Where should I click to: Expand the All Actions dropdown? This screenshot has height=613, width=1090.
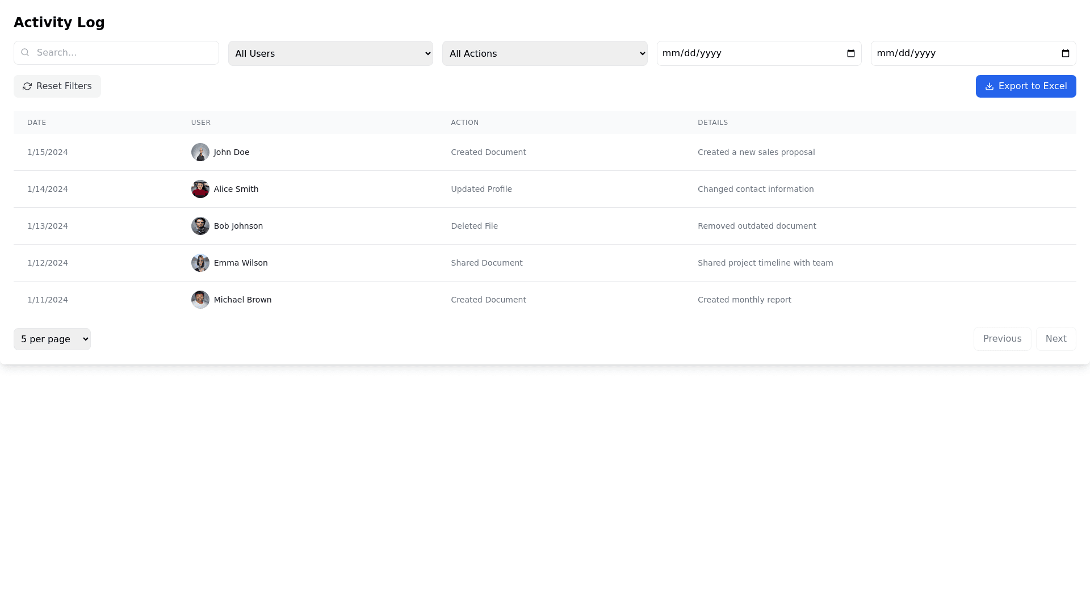click(544, 53)
